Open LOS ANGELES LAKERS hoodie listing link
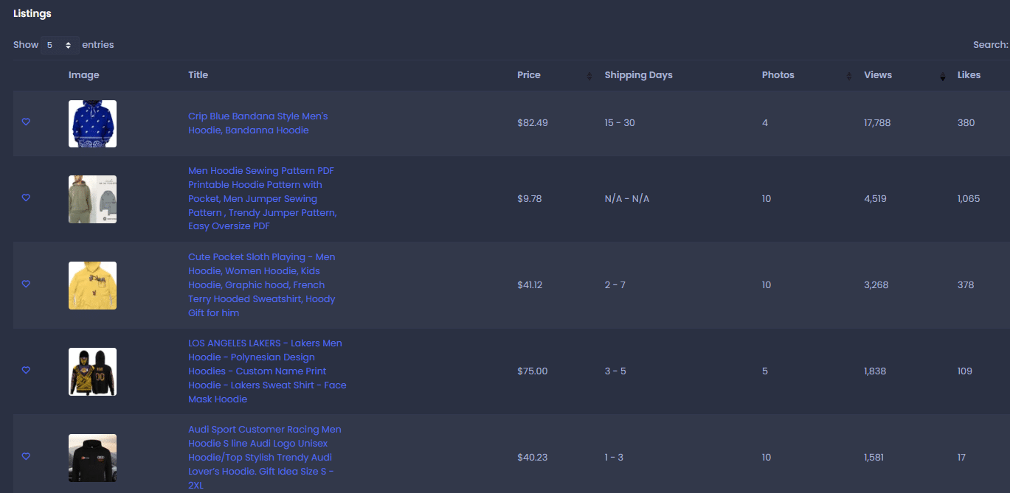 tap(267, 371)
